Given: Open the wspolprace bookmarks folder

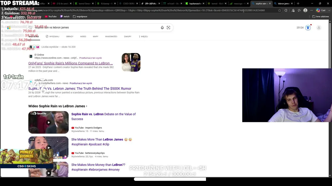Looking at the screenshot, I should pos(80,17).
